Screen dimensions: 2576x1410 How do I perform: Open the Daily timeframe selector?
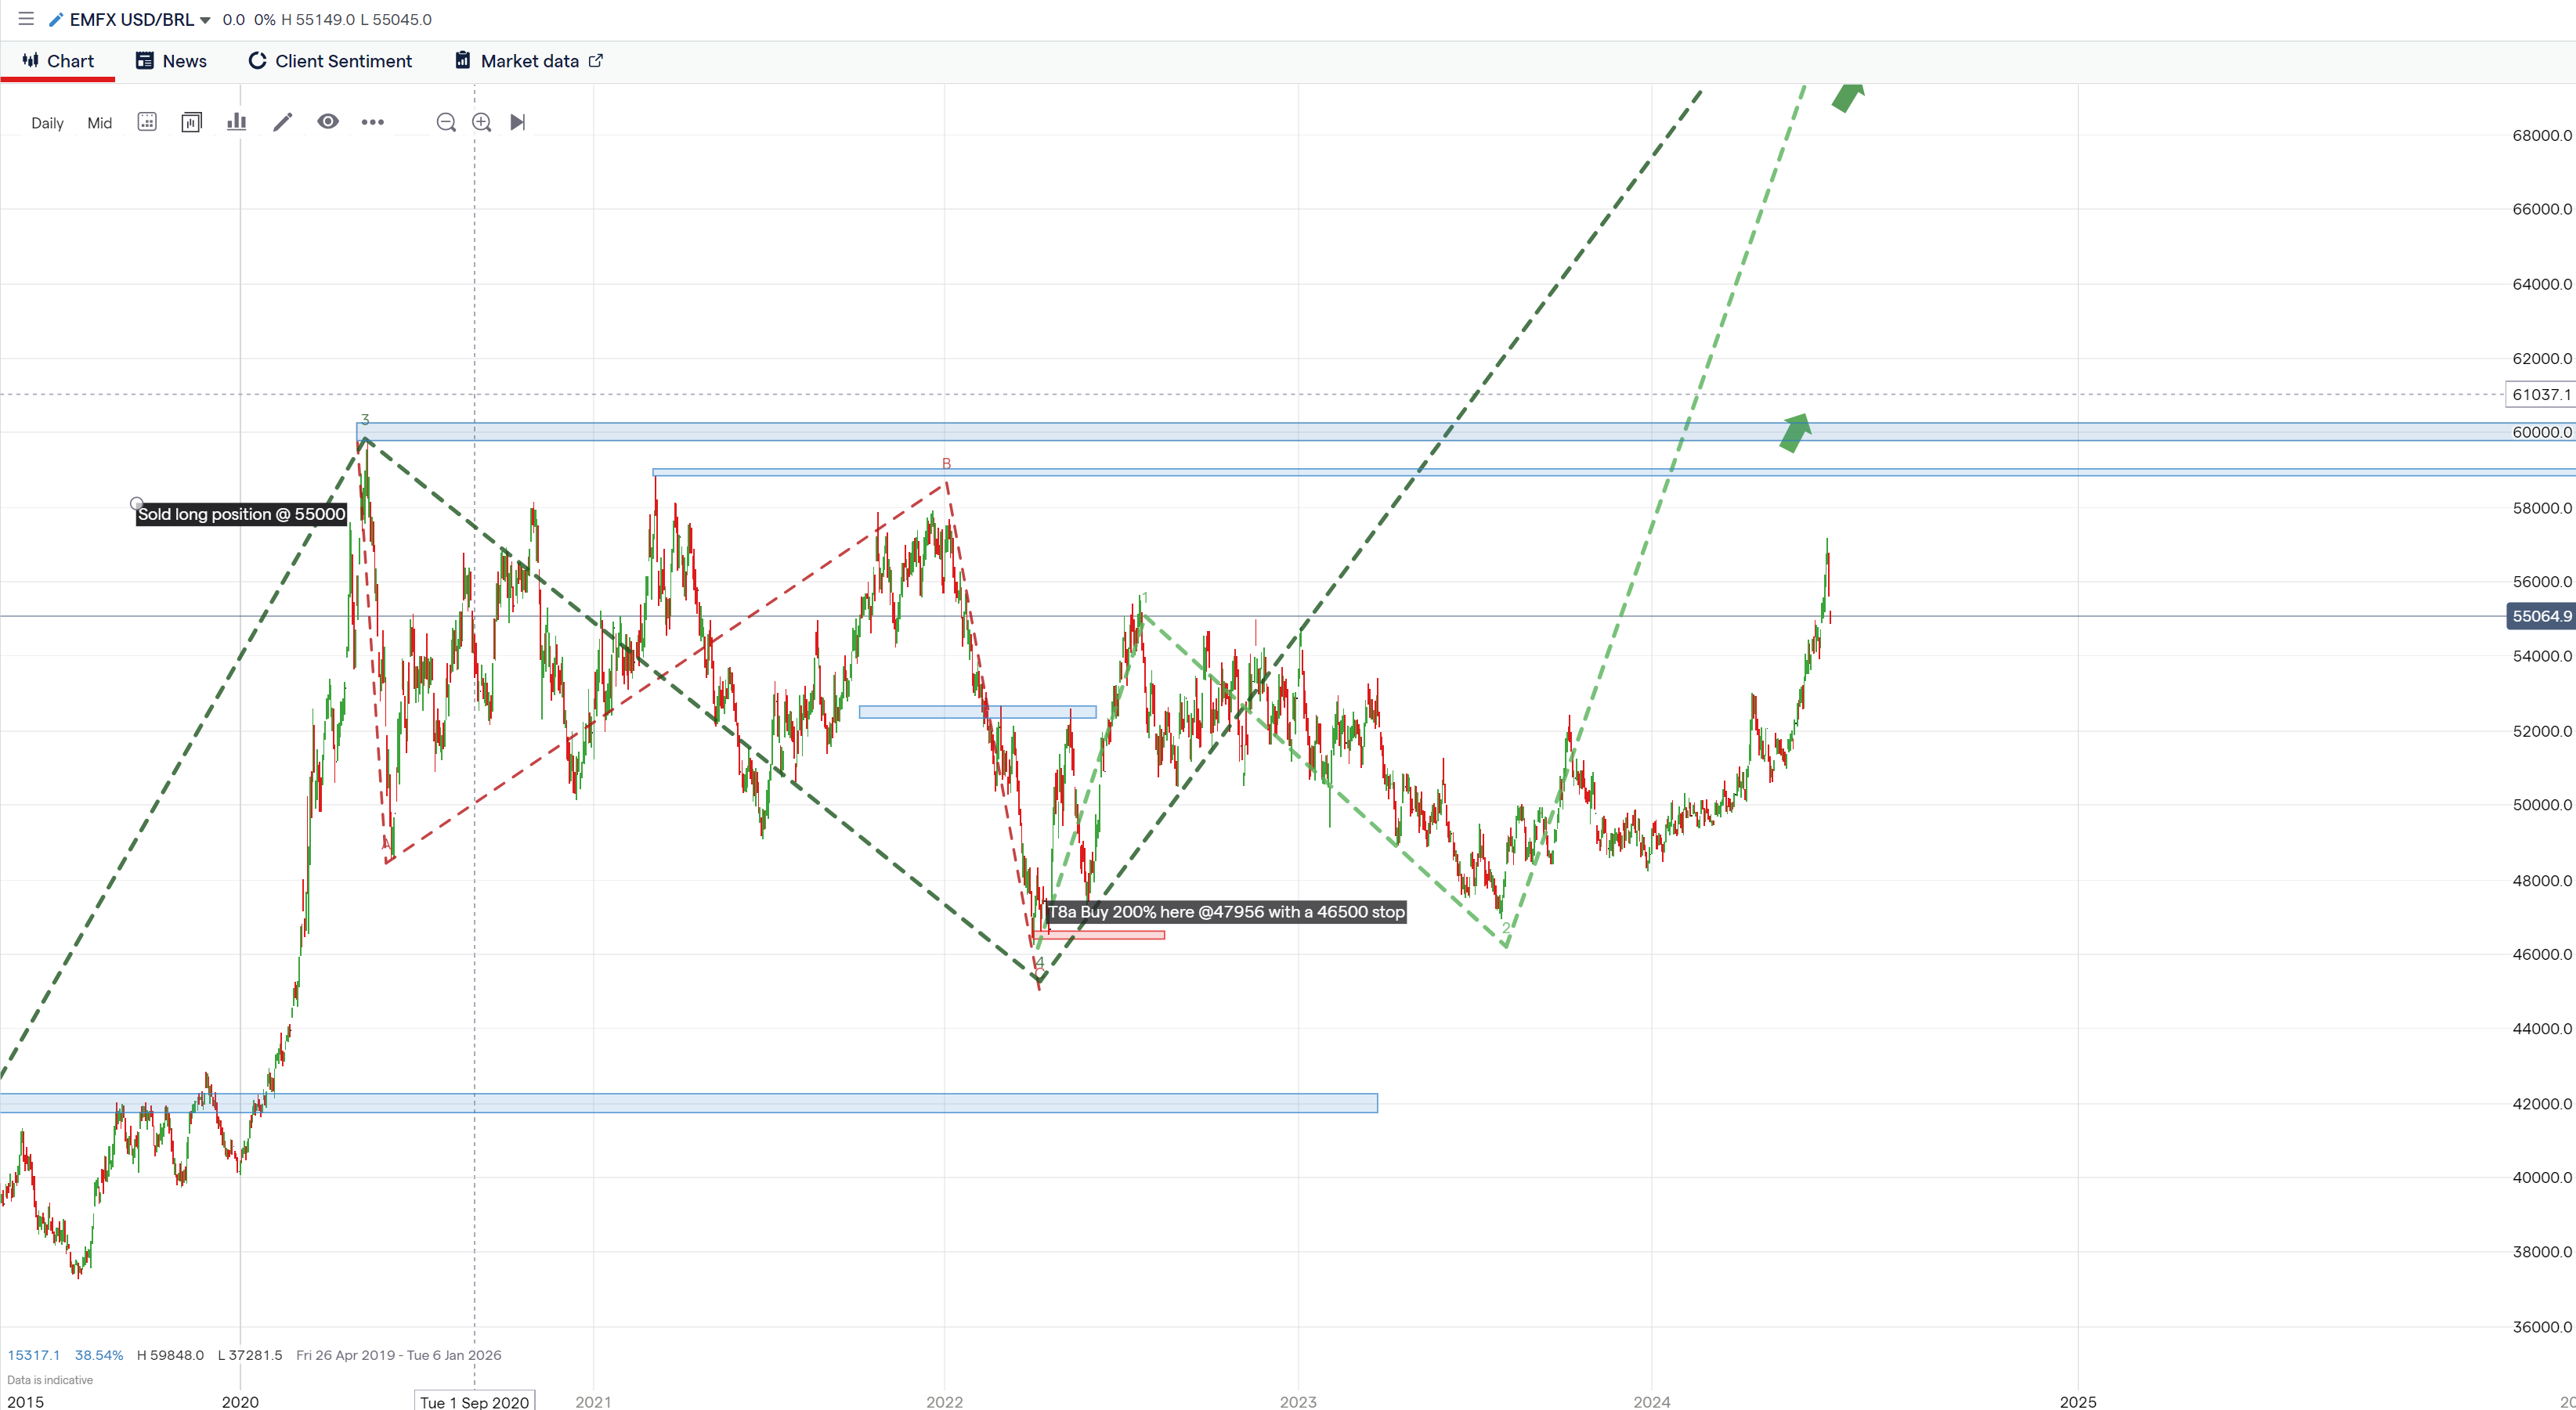(47, 123)
